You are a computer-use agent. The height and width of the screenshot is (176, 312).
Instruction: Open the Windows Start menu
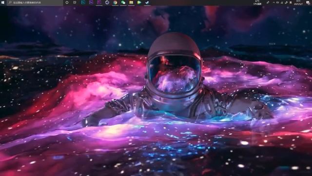(3, 2)
